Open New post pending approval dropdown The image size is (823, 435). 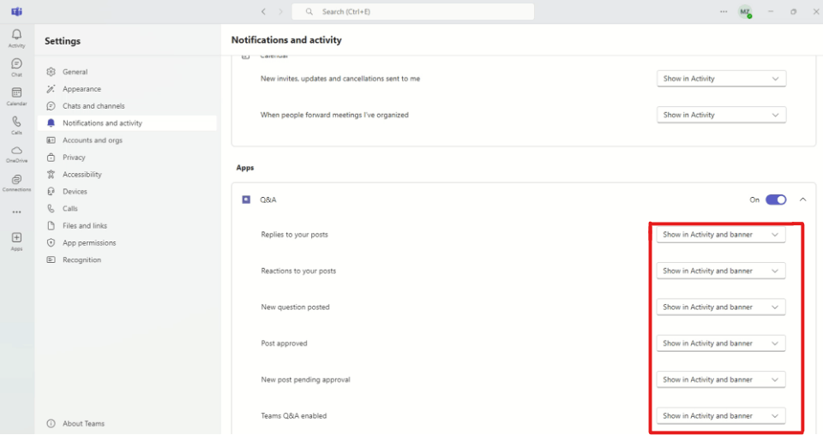click(x=721, y=379)
